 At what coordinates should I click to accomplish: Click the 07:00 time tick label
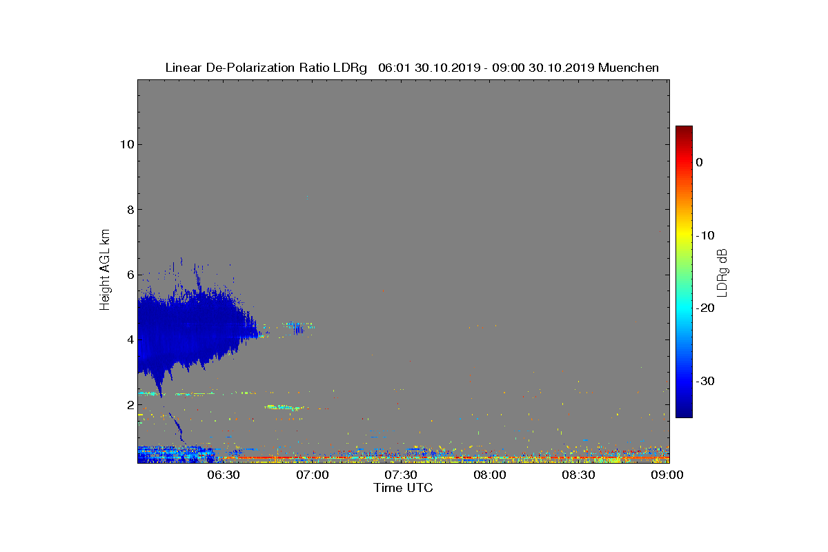point(313,475)
